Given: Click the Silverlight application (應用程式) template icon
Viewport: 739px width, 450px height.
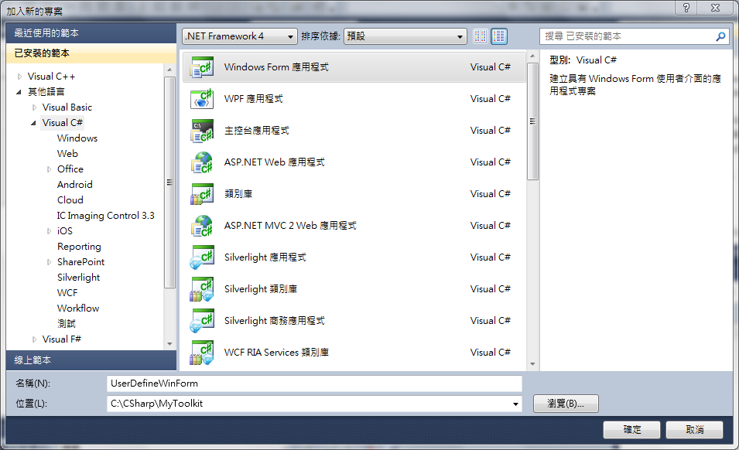Looking at the screenshot, I should tap(202, 257).
